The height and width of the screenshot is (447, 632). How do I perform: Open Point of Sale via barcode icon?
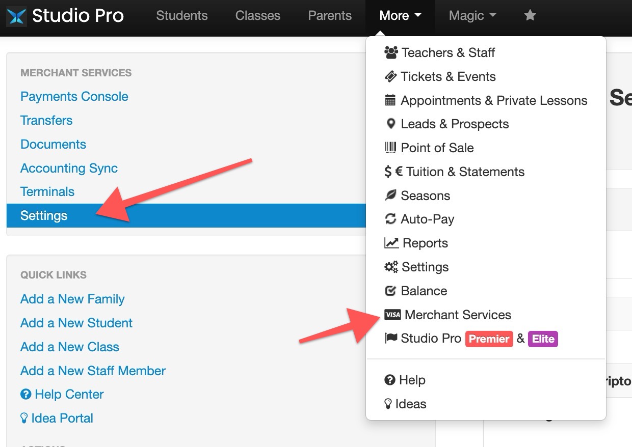[390, 148]
